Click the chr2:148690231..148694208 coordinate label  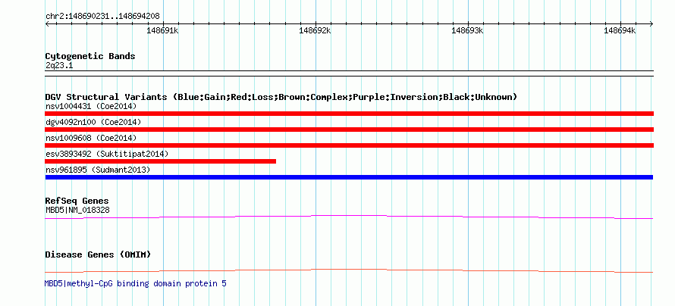[x=102, y=17]
